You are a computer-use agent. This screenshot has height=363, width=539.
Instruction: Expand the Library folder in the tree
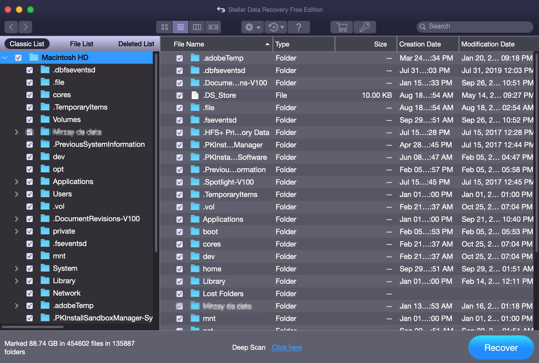16,281
